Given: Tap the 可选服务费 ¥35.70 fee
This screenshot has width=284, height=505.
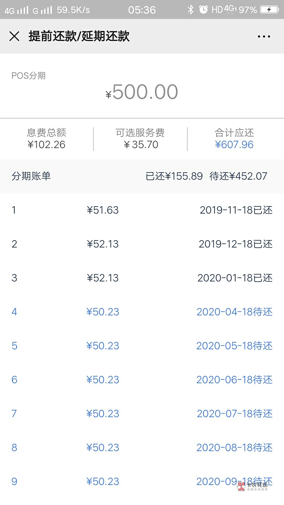Looking at the screenshot, I should click(x=140, y=139).
